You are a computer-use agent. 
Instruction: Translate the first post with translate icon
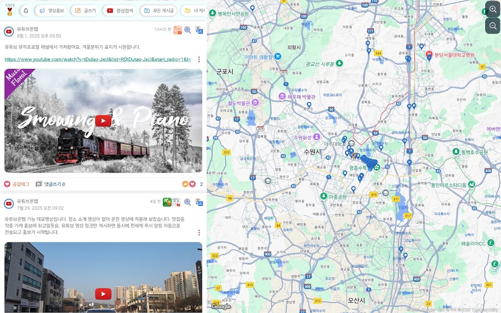click(199, 30)
